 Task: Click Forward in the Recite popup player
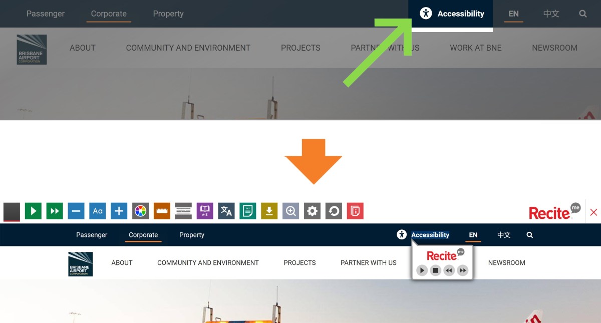pos(463,270)
